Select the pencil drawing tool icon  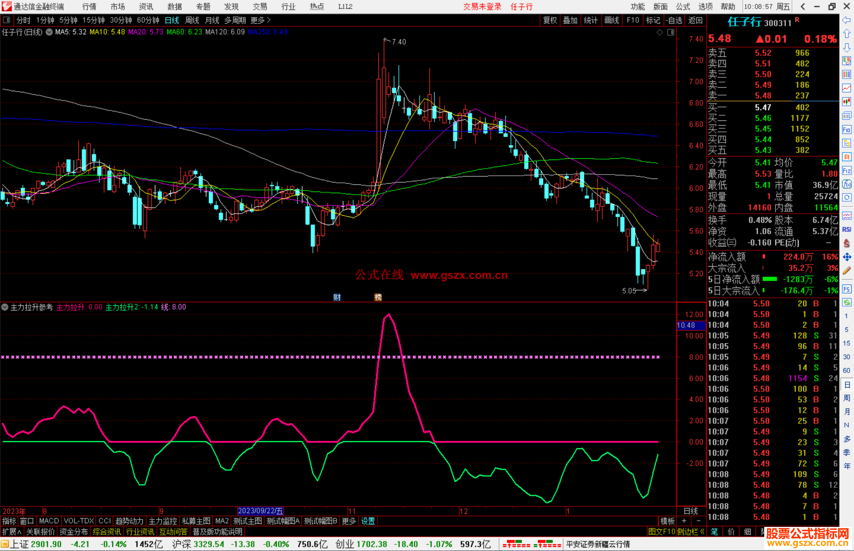coord(846,271)
